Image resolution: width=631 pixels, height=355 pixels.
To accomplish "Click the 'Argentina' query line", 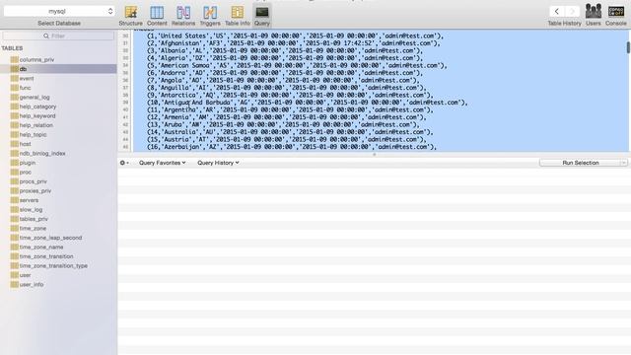I will (x=290, y=109).
